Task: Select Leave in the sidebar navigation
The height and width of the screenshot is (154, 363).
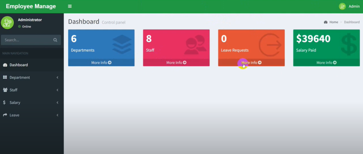Action: [x=14, y=115]
